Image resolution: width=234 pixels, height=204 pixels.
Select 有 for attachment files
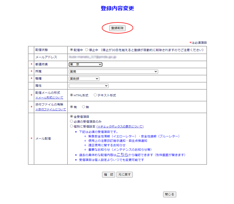(x=71, y=107)
